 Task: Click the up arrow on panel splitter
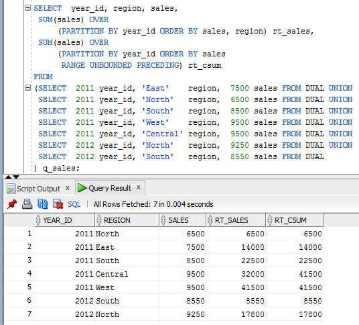point(8,177)
